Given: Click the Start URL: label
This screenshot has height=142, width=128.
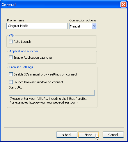Looking at the screenshot, I should (16, 87).
